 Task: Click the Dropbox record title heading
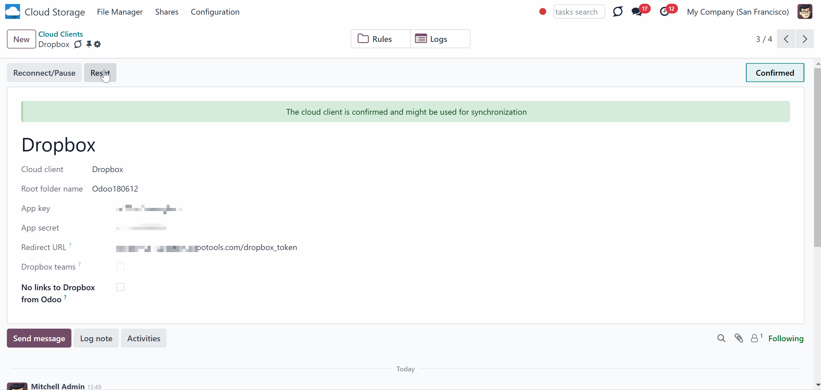(x=58, y=145)
